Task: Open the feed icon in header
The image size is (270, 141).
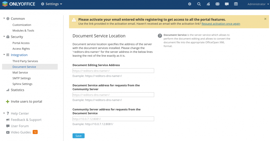Action: pyautogui.click(x=208, y=4)
